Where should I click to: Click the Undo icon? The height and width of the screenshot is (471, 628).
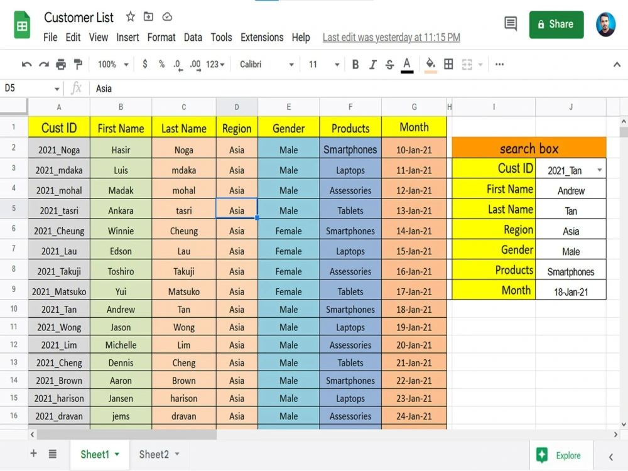tap(27, 65)
